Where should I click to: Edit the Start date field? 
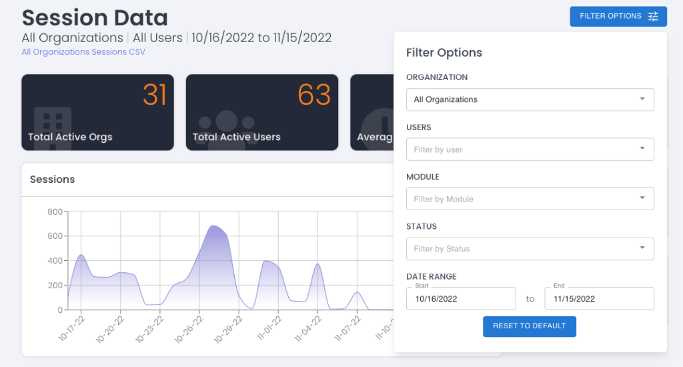point(461,299)
